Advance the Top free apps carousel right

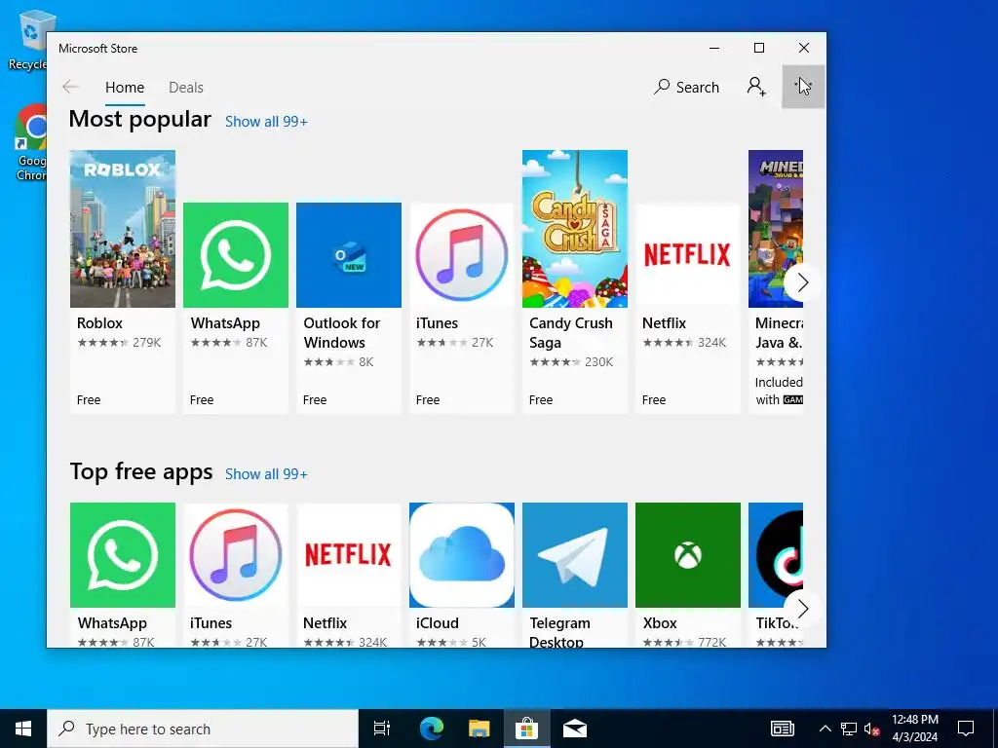pos(802,609)
